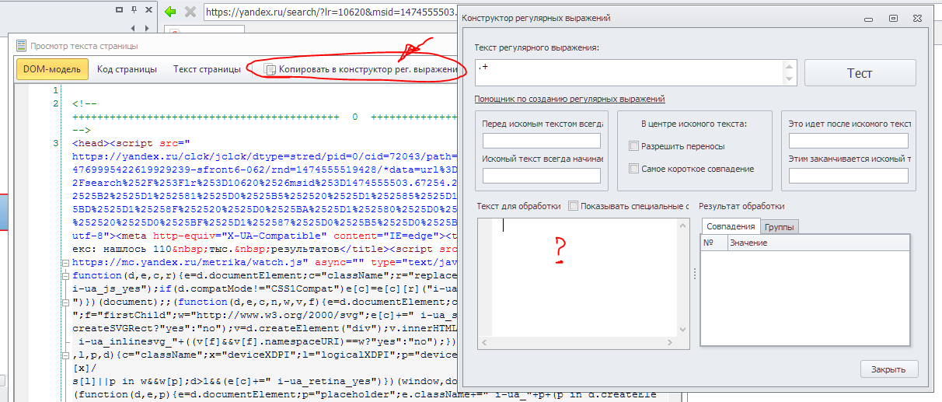
Task: Click the Перед искомым текстом всегда field
Action: (542, 141)
